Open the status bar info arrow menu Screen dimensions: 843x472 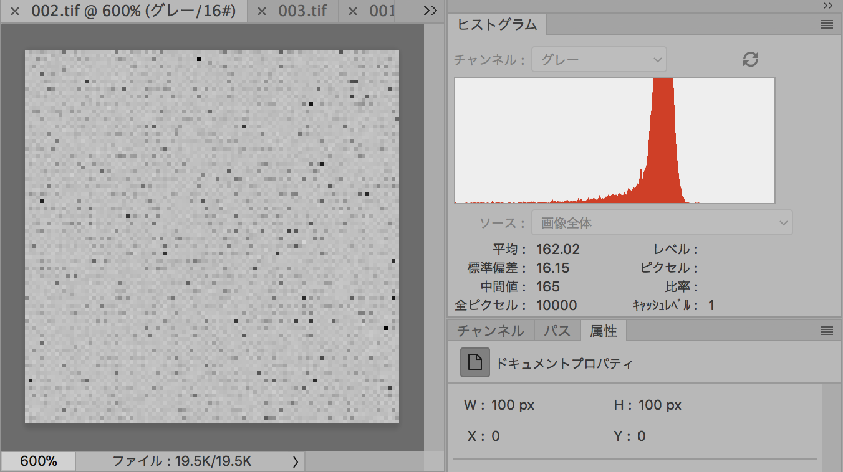click(295, 461)
